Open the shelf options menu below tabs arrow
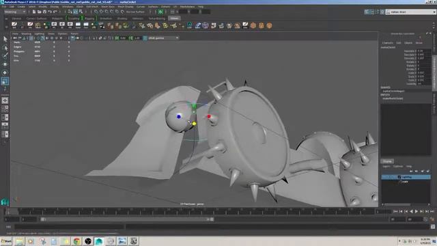Viewport: 437px width, 246px height. (6, 27)
